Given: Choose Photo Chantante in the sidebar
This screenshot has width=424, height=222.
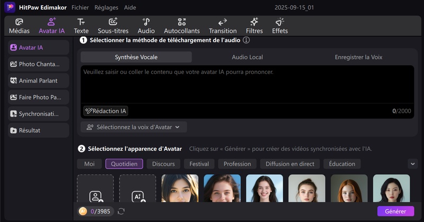Looking at the screenshot, I should point(38,64).
